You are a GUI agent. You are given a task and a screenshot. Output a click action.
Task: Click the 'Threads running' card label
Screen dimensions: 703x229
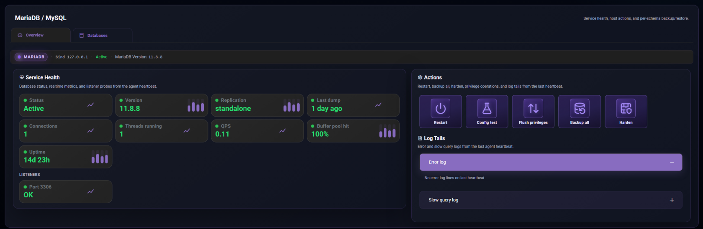[144, 126]
